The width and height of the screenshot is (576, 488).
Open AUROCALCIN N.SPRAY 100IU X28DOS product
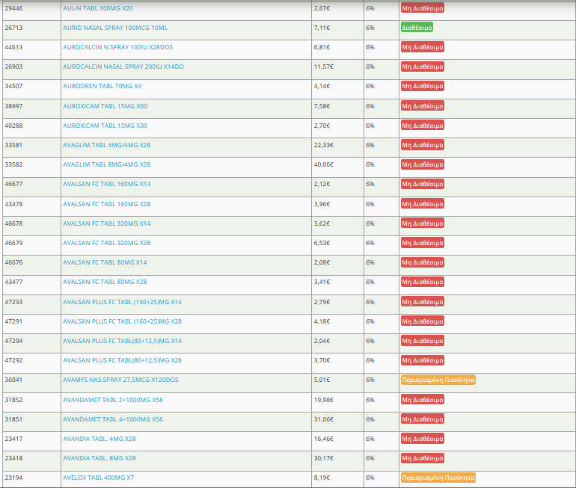(x=117, y=47)
